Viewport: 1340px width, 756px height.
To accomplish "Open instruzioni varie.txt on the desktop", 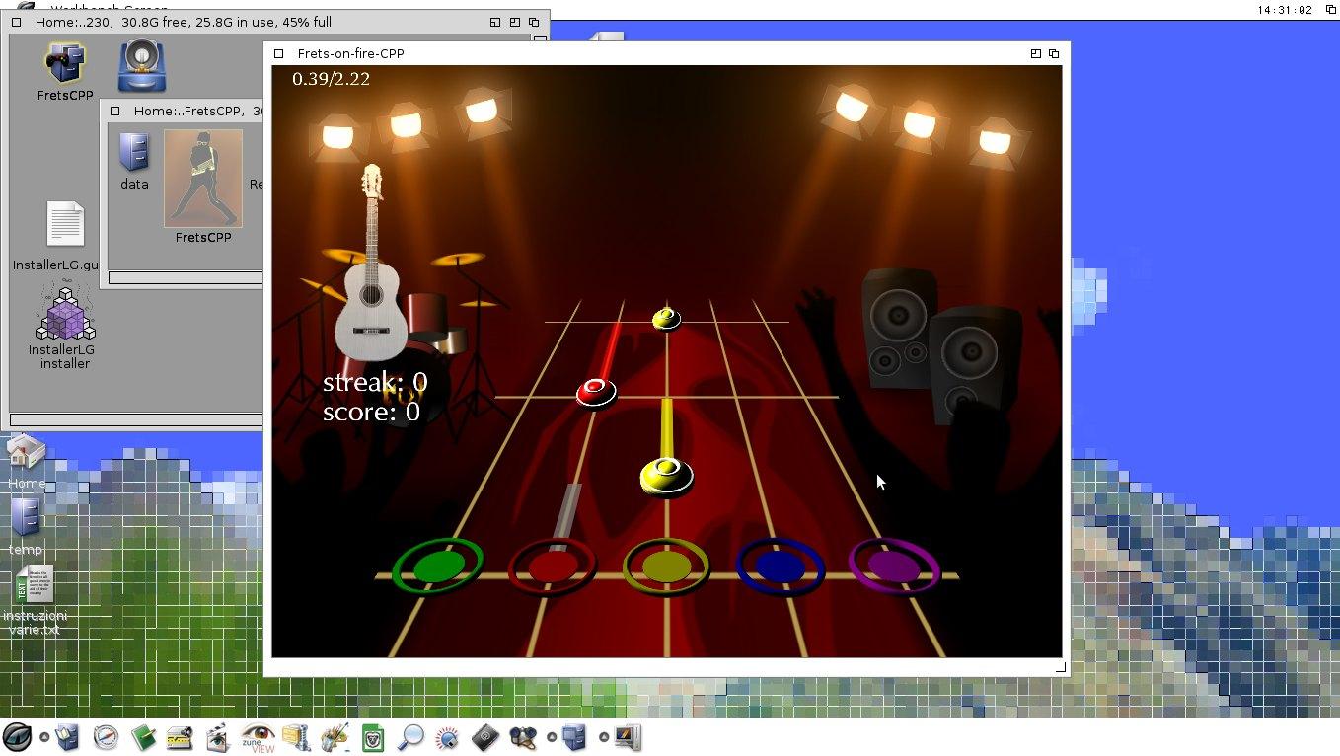I will click(35, 585).
